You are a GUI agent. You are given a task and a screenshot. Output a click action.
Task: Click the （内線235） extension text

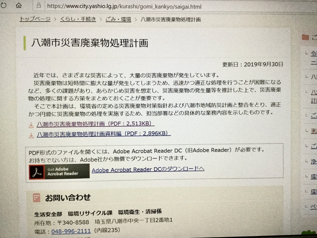point(107,230)
